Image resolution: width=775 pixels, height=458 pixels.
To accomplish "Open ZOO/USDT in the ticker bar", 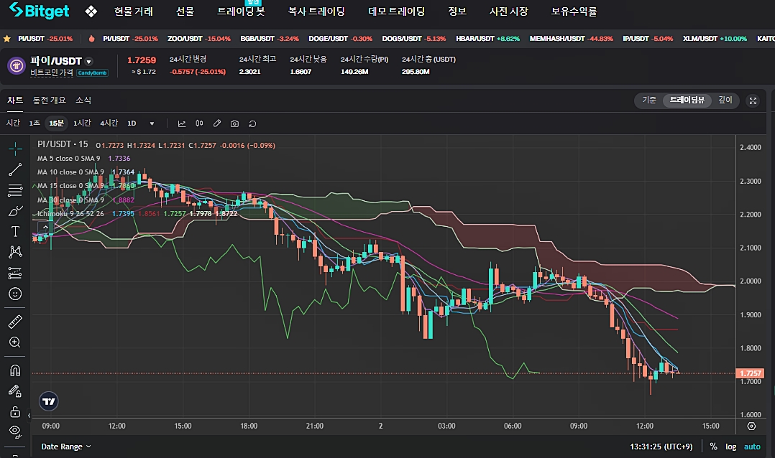I will click(x=198, y=39).
